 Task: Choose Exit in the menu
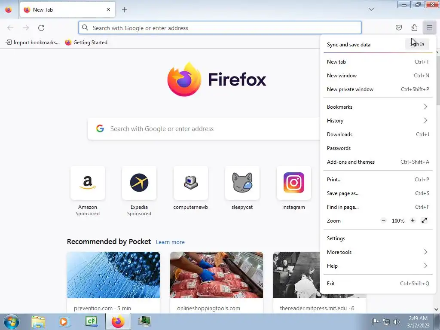pyautogui.click(x=378, y=284)
